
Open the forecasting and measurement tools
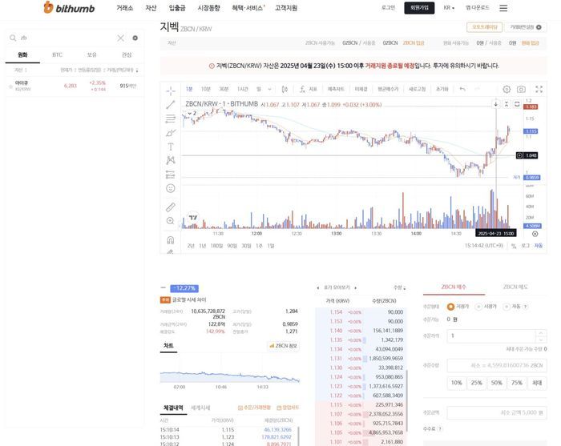tap(171, 175)
